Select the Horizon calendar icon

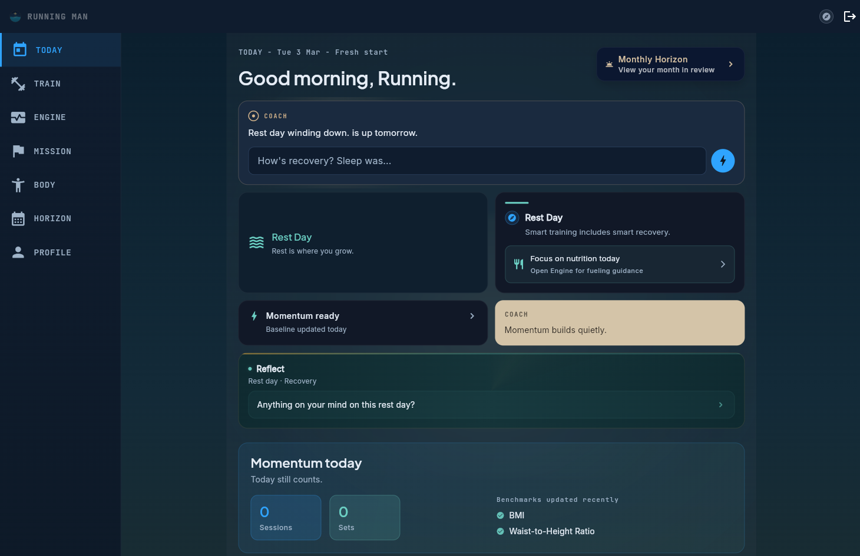pyautogui.click(x=18, y=218)
